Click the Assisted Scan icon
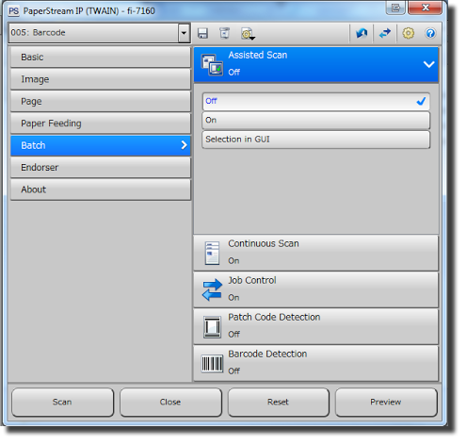467x445 pixels. 212,64
